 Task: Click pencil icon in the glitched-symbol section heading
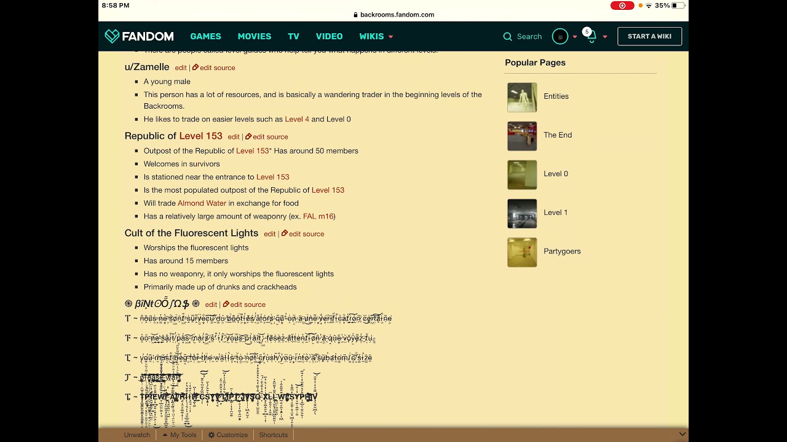pos(226,304)
